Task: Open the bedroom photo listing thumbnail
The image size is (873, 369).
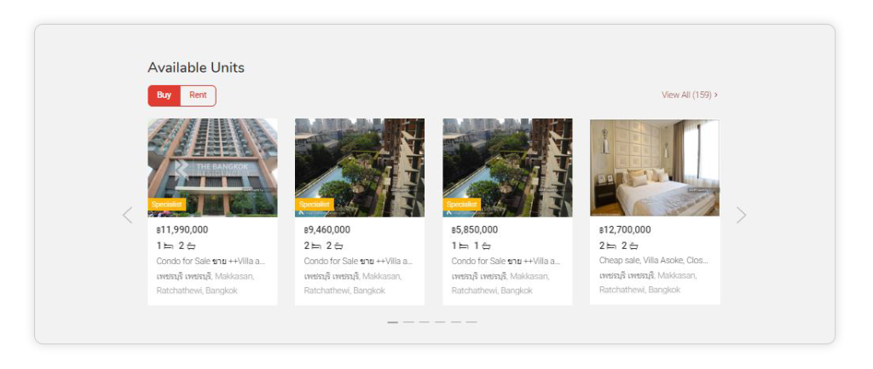Action: 655,168
